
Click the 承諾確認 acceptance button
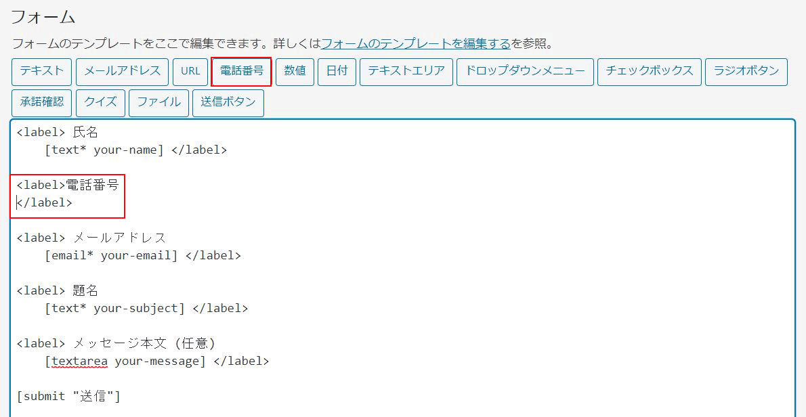point(42,103)
